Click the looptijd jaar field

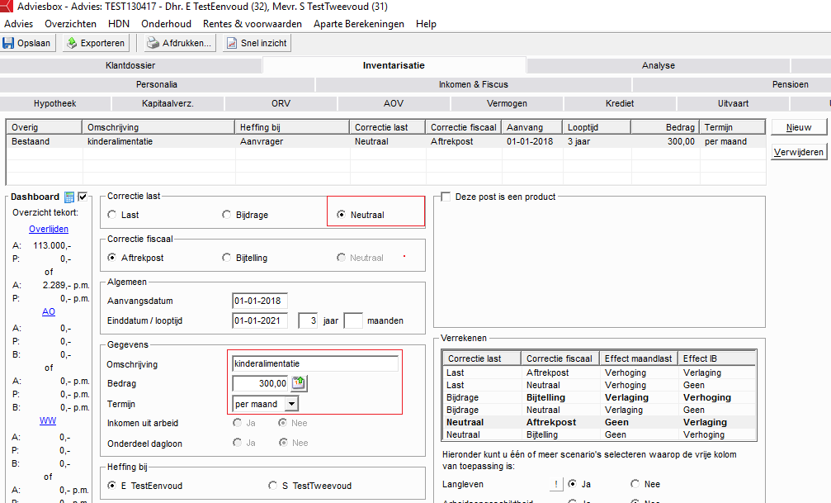(x=308, y=320)
